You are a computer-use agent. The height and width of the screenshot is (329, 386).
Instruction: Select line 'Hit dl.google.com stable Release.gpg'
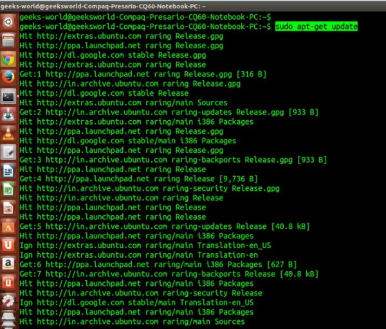(113, 55)
